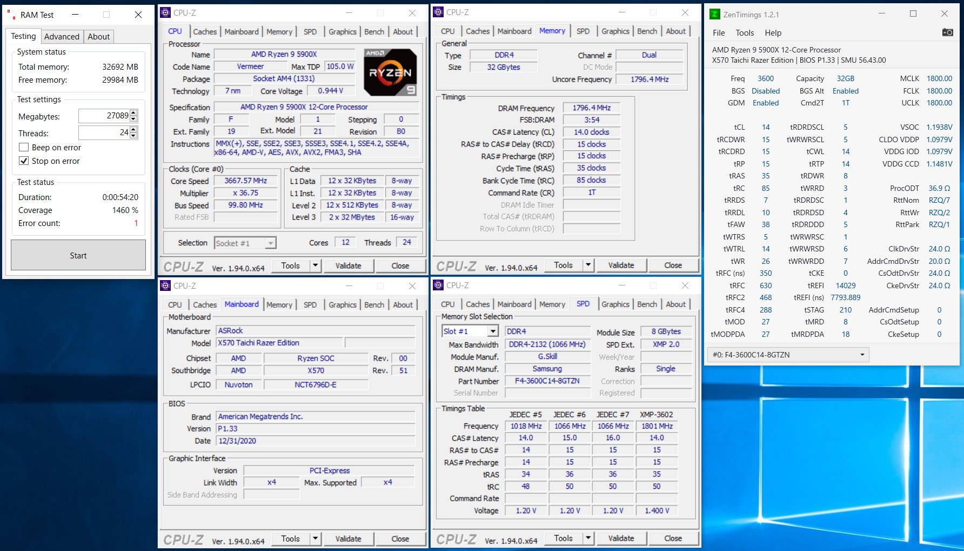The width and height of the screenshot is (964, 551).
Task: Click the DRAM Manuf. Samsung field
Action: pos(547,369)
